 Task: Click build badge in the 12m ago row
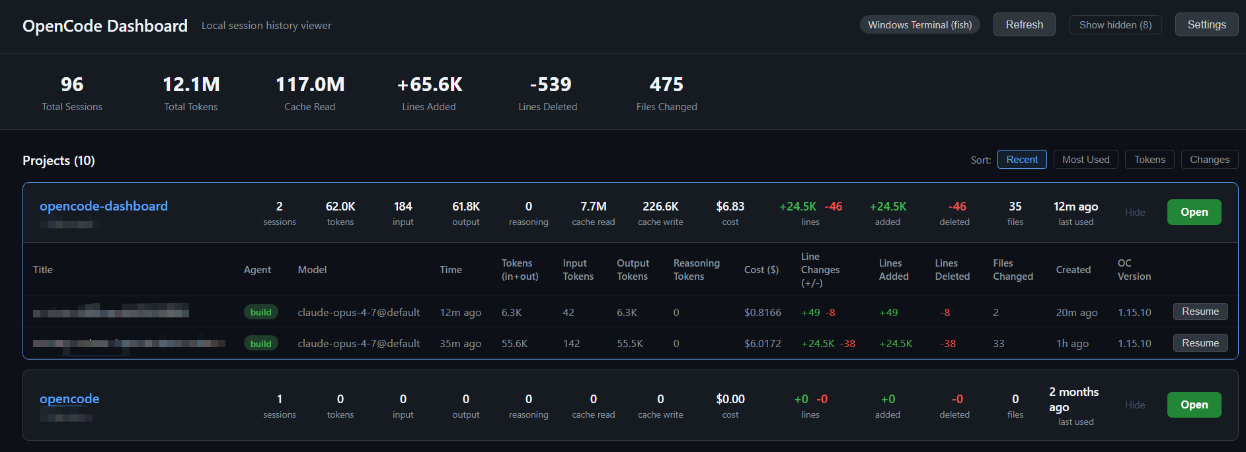[x=260, y=312]
